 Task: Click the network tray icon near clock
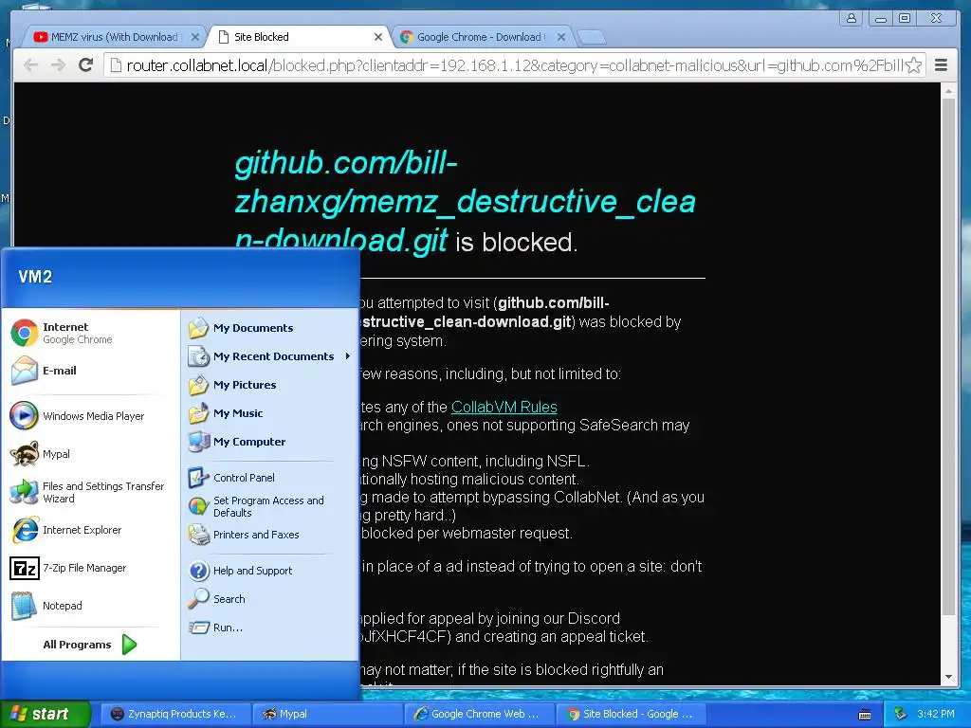tap(900, 714)
